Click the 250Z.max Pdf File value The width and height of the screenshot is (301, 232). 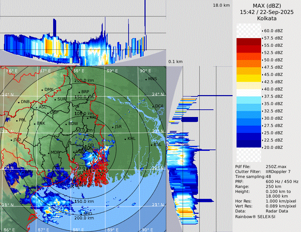tap(275, 167)
